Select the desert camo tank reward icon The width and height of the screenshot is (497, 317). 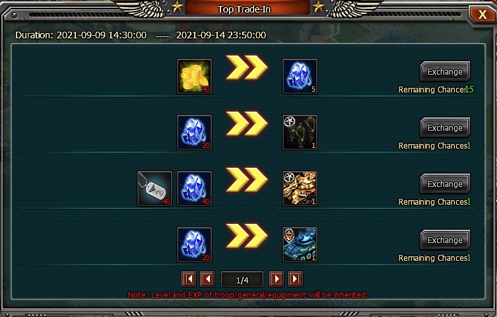pyautogui.click(x=300, y=189)
